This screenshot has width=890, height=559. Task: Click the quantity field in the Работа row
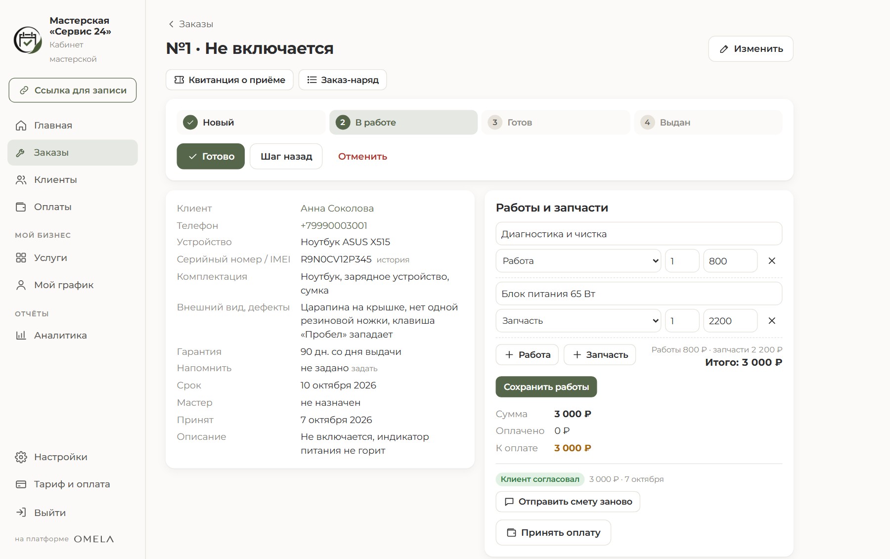pyautogui.click(x=682, y=261)
